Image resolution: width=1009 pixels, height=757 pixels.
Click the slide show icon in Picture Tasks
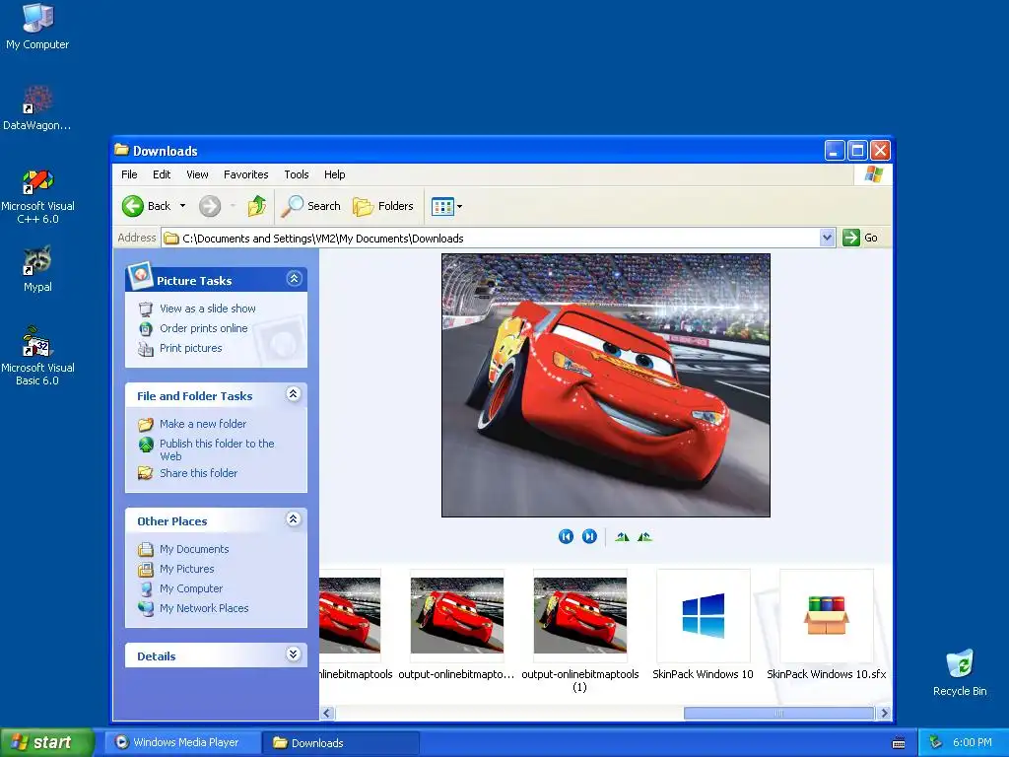click(x=146, y=309)
